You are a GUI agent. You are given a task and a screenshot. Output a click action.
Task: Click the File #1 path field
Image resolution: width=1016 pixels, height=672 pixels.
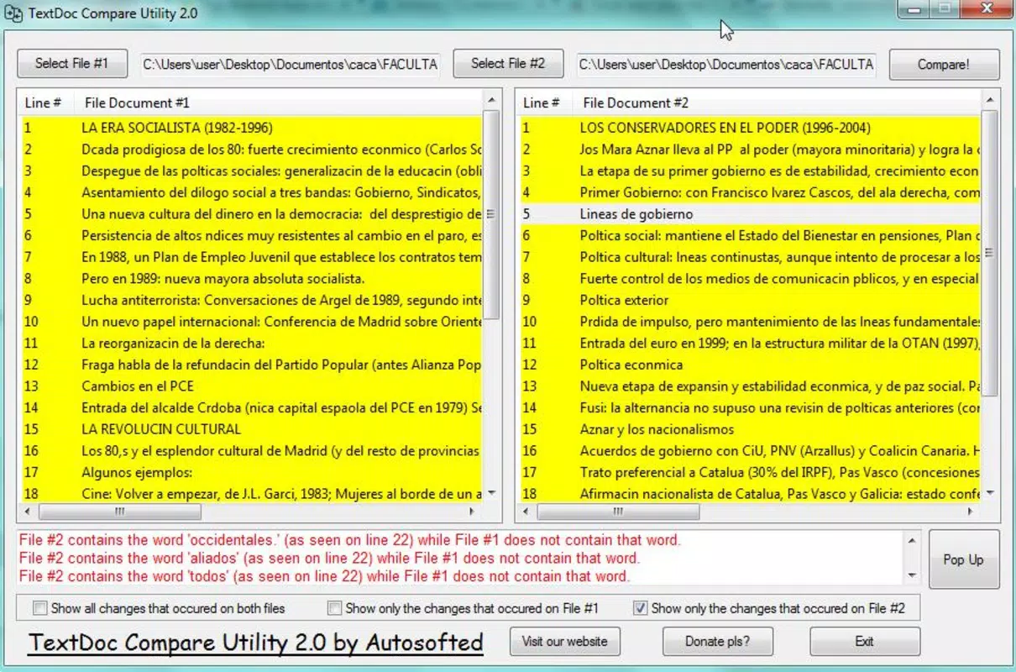point(290,64)
